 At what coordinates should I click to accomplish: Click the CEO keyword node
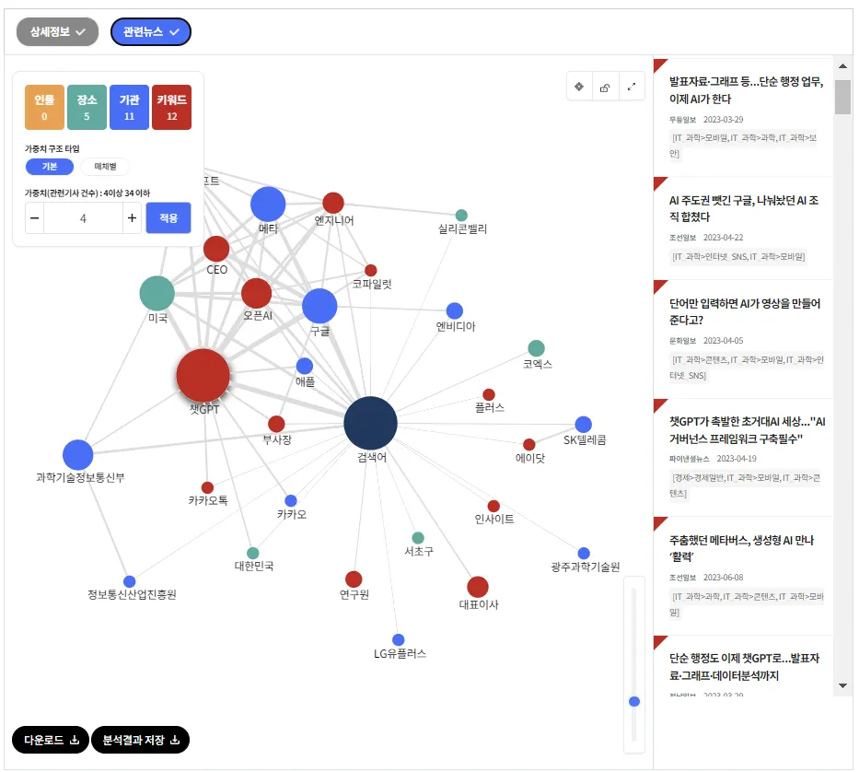(x=216, y=249)
